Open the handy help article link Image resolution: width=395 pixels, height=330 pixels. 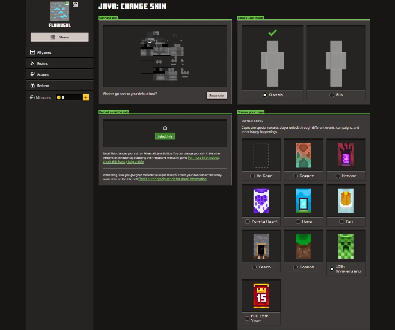click(123, 162)
